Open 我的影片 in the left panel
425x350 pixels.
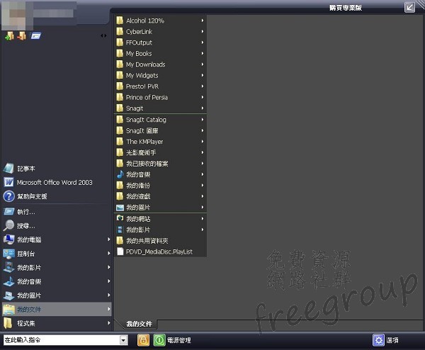57,268
